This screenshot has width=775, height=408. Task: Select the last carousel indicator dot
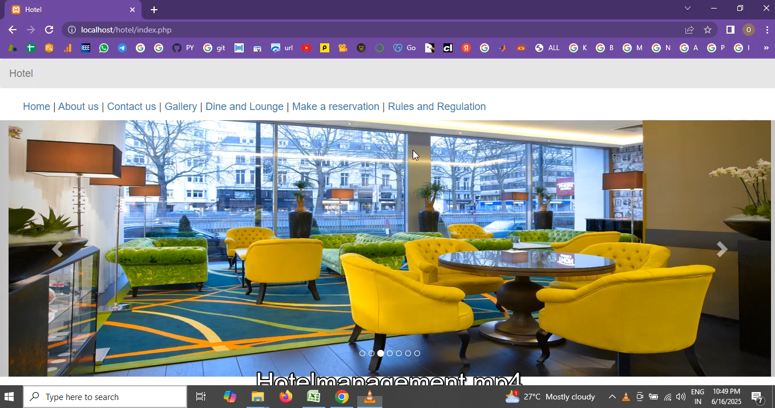tap(417, 353)
